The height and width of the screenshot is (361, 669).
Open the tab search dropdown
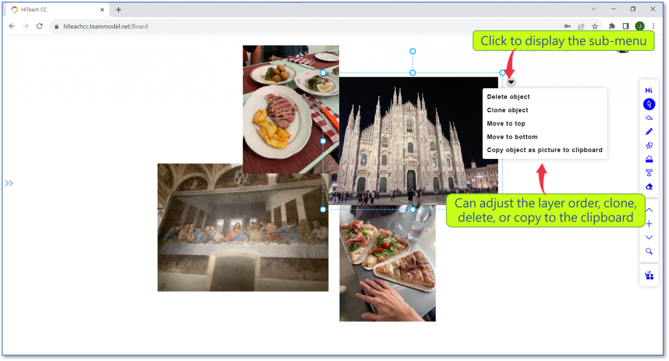594,9
